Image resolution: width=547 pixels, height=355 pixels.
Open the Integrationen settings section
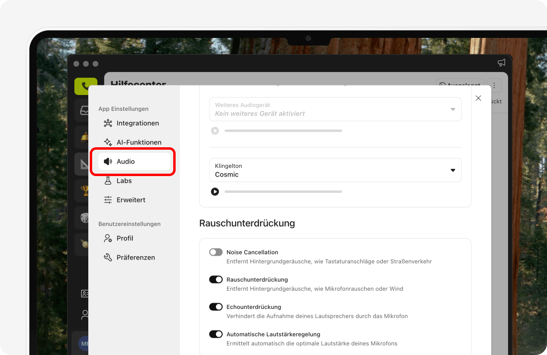pyautogui.click(x=137, y=123)
